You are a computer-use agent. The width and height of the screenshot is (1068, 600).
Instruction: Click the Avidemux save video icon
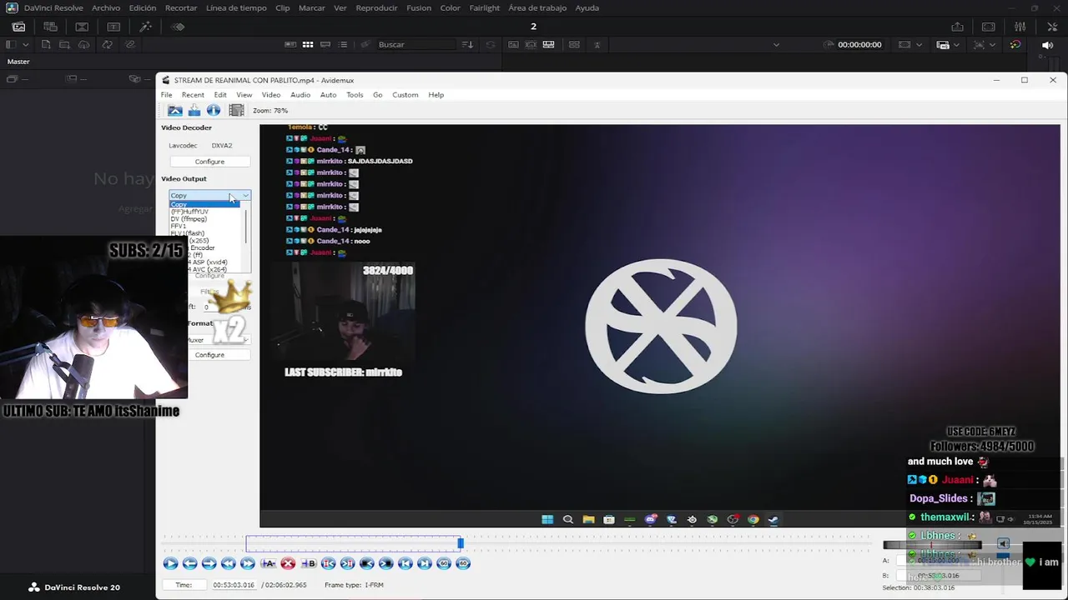click(x=194, y=110)
